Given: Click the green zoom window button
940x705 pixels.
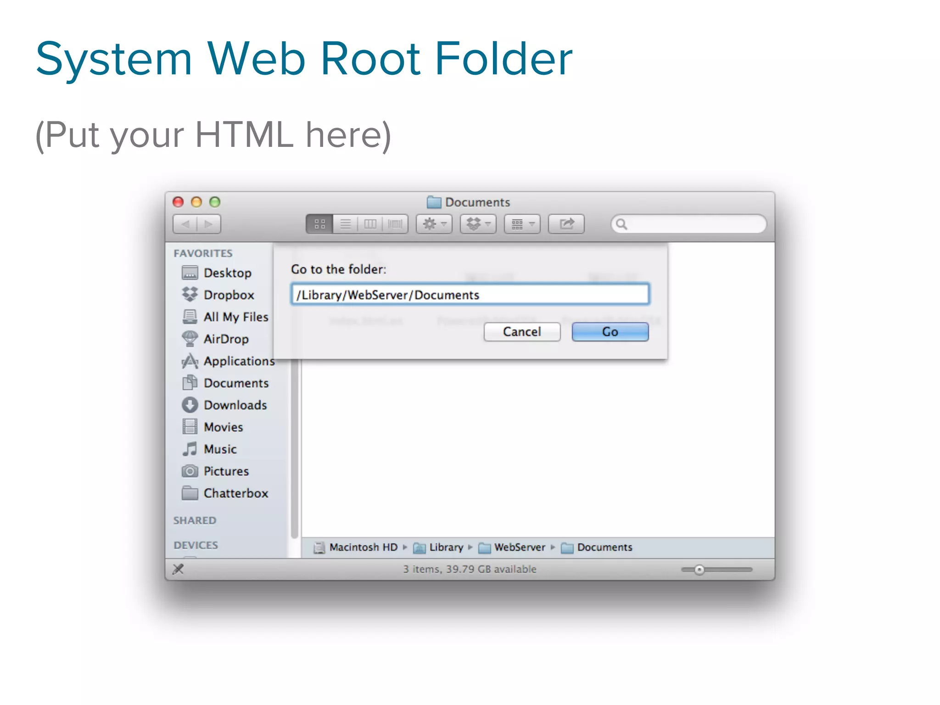Looking at the screenshot, I should [215, 202].
